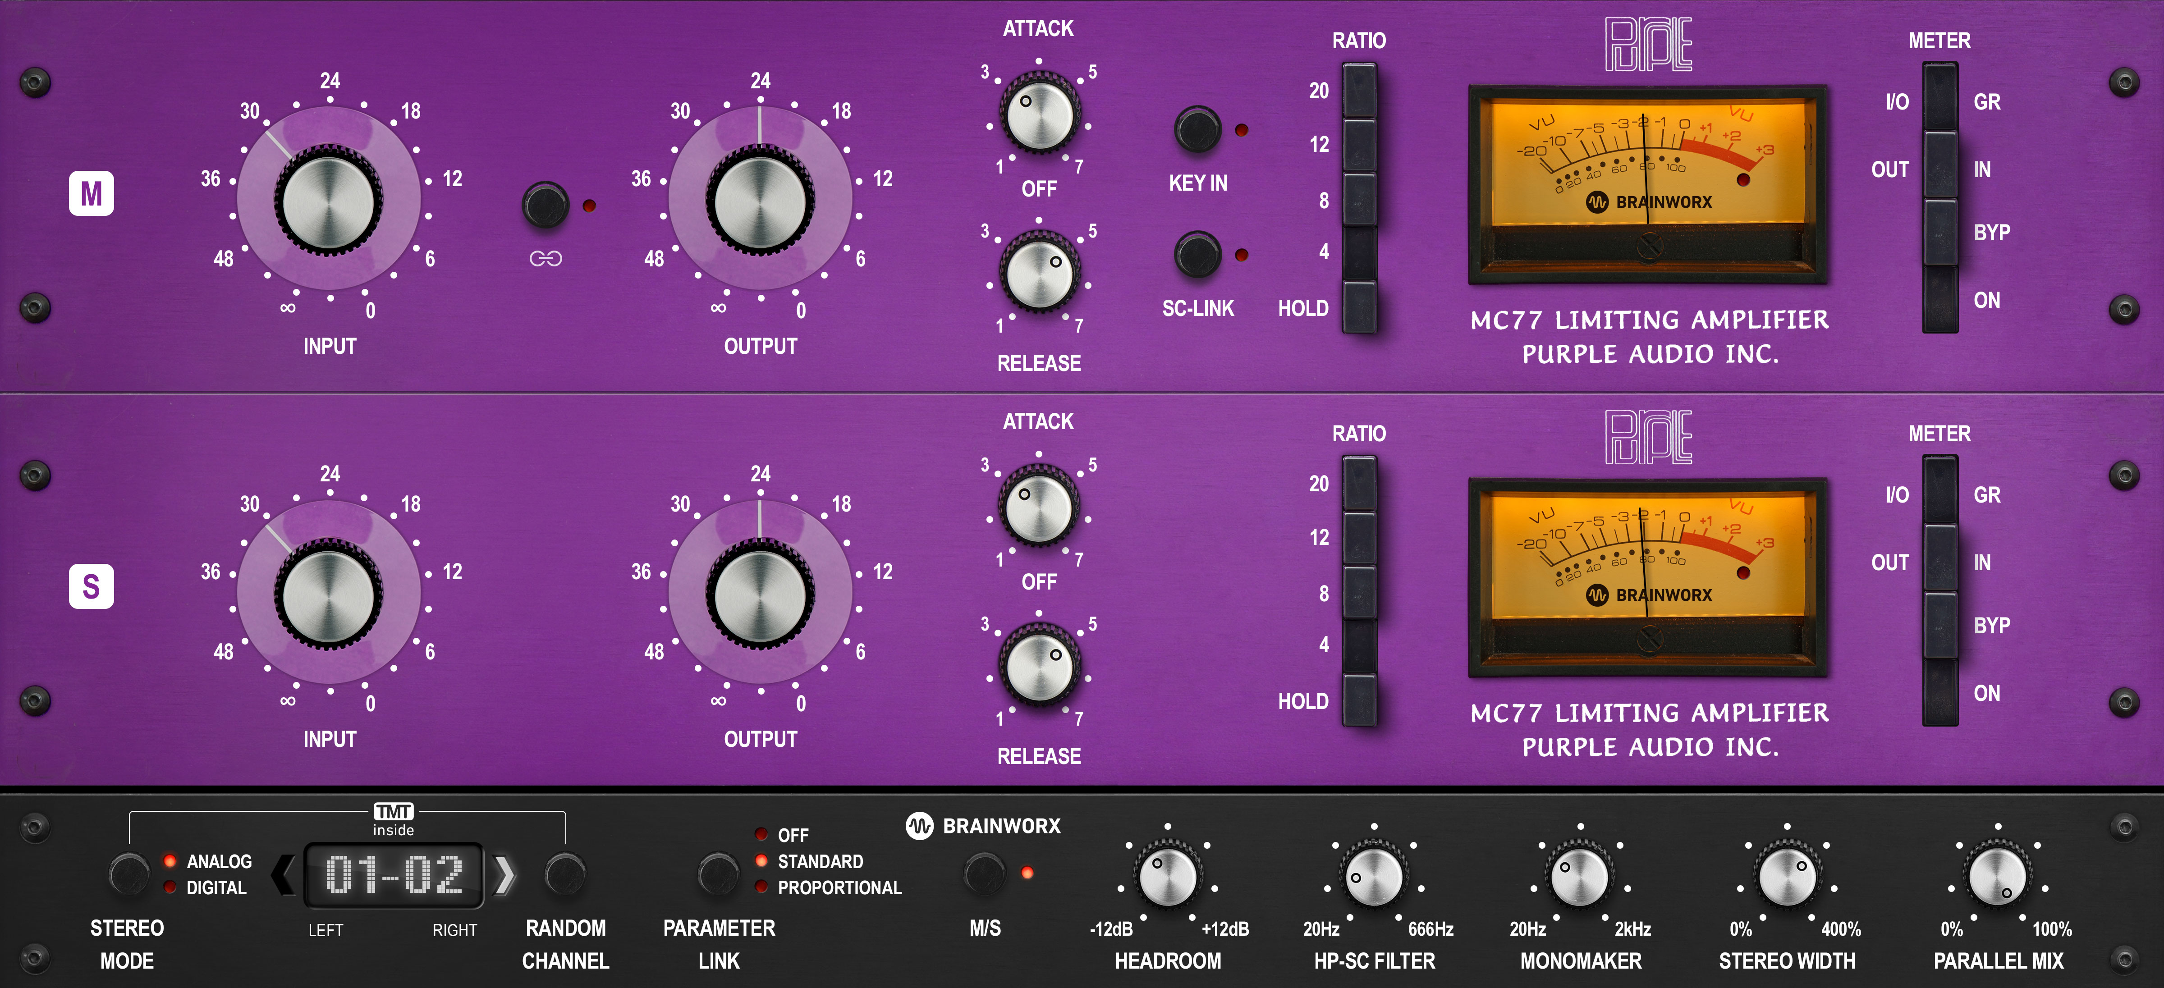Click the M unit VU meter display
Image resolution: width=2164 pixels, height=988 pixels.
1647,184
